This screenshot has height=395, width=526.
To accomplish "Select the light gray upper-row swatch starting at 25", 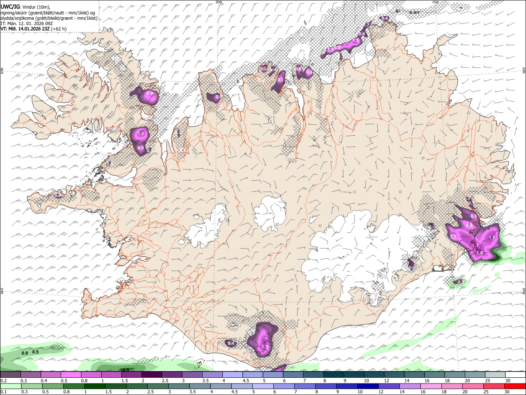I will [x=495, y=374].
